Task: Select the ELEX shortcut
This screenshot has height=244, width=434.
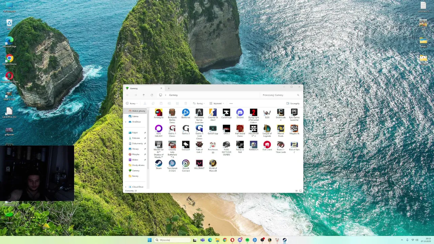Action: coord(267,114)
